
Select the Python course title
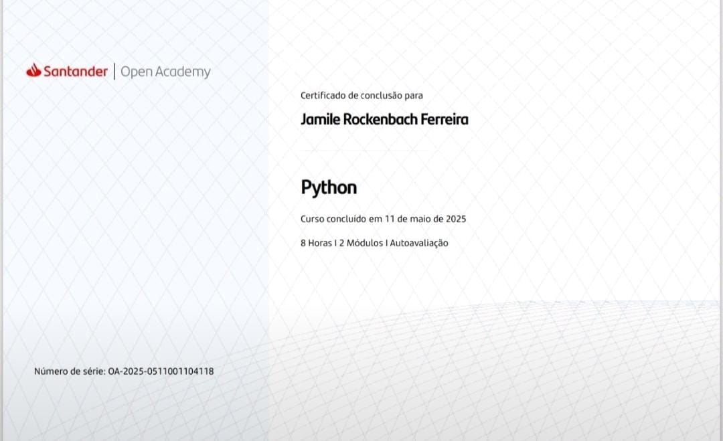[x=329, y=187]
